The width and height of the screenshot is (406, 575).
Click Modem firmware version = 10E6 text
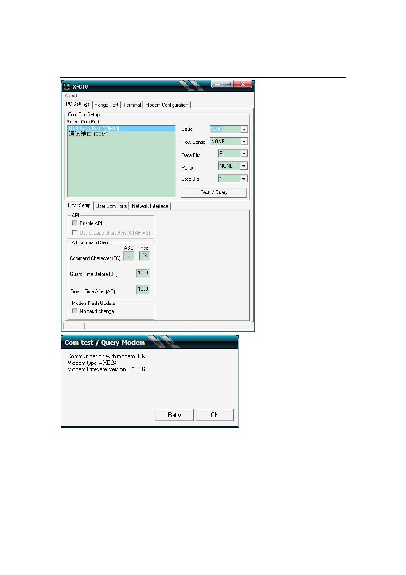[106, 369]
